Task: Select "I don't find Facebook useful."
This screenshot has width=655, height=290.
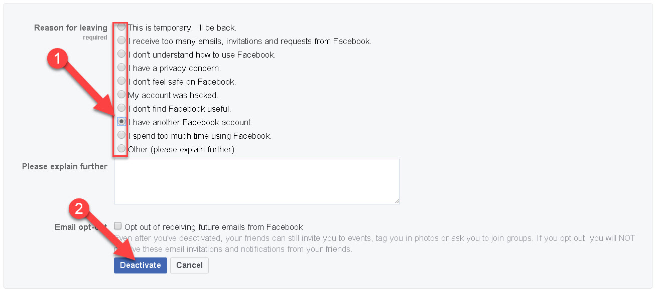Action: [121, 108]
